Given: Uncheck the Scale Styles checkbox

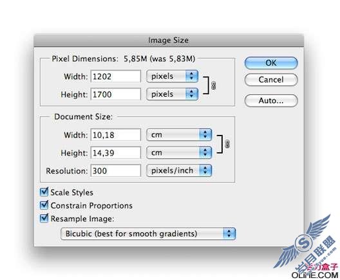Looking at the screenshot, I should click(x=44, y=192).
